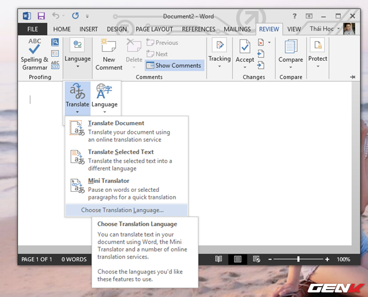Show Word Count via ABC 123 icon
The height and width of the screenshot is (297, 368).
pyautogui.click(x=55, y=65)
